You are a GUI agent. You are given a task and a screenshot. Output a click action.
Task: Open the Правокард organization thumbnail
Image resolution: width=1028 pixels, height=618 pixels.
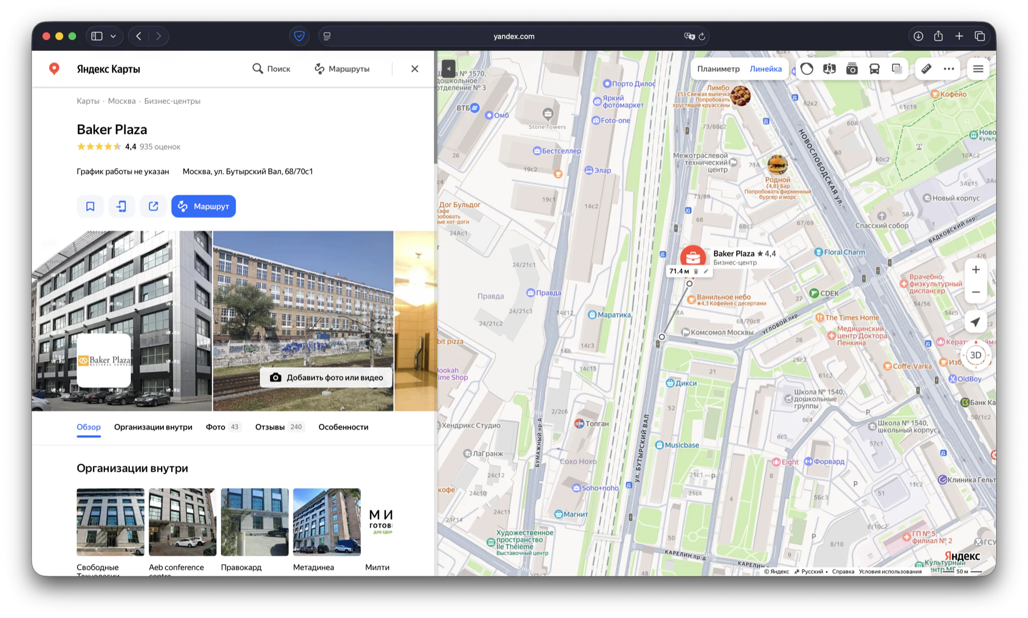tap(254, 522)
